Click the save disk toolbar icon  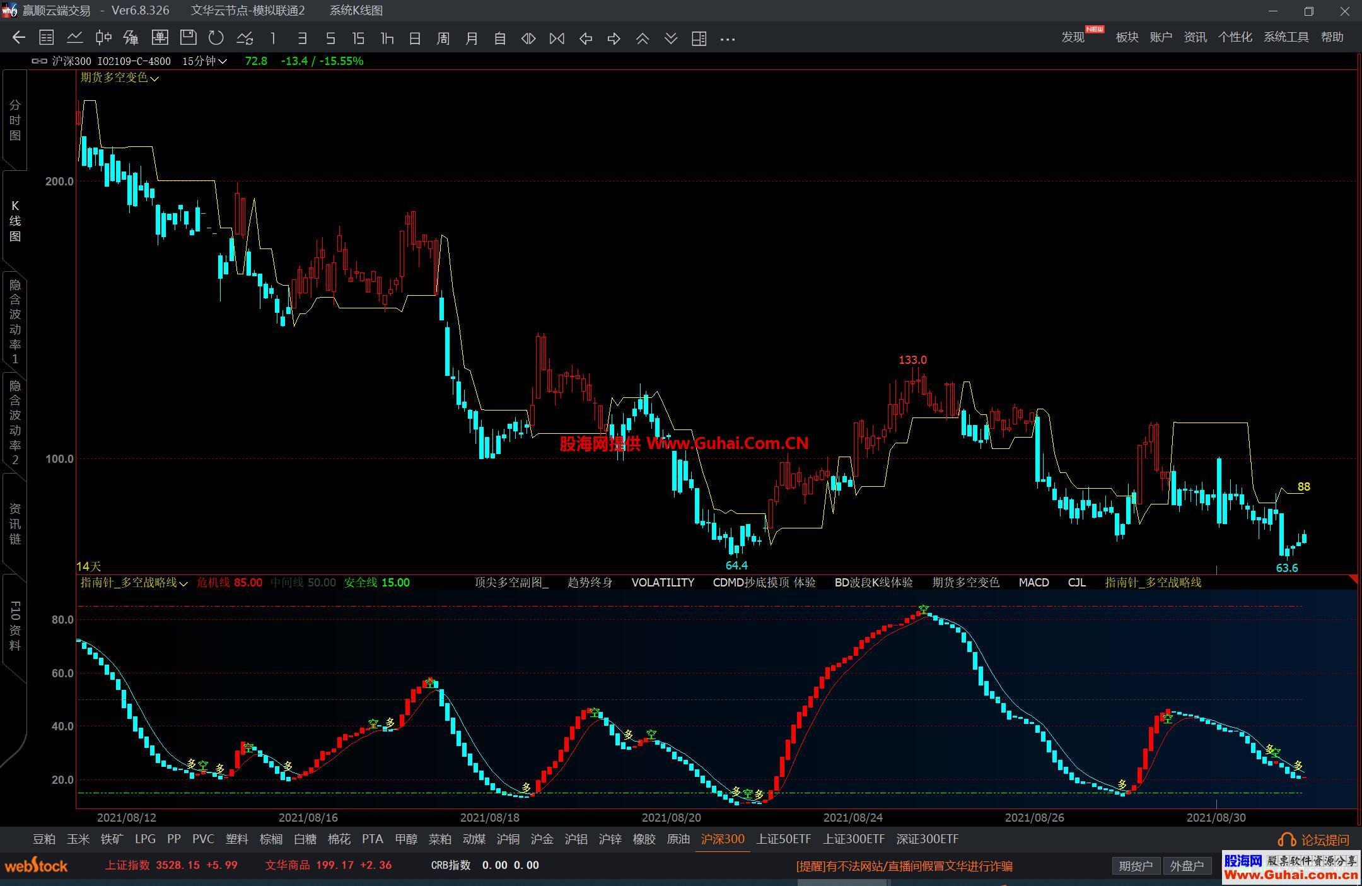coord(188,38)
